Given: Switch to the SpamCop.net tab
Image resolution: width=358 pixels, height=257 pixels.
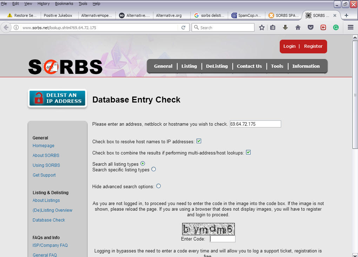Looking at the screenshot, I should [246, 15].
